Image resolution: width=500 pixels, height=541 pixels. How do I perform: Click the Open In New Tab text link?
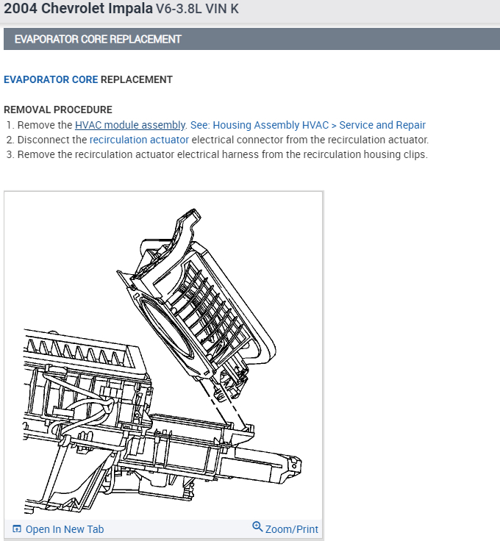pyautogui.click(x=65, y=529)
